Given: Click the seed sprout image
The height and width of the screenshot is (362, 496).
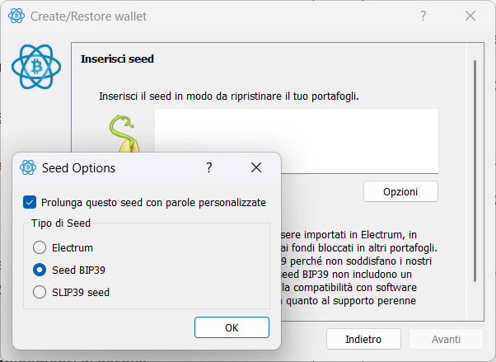Looking at the screenshot, I should [124, 134].
